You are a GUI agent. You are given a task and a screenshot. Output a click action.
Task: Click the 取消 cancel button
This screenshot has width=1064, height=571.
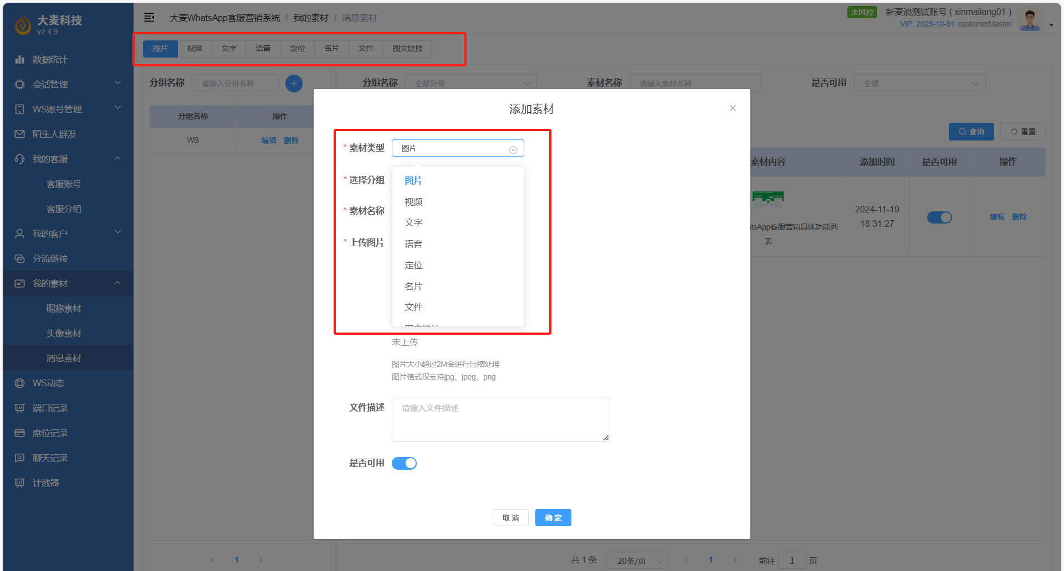click(x=510, y=518)
